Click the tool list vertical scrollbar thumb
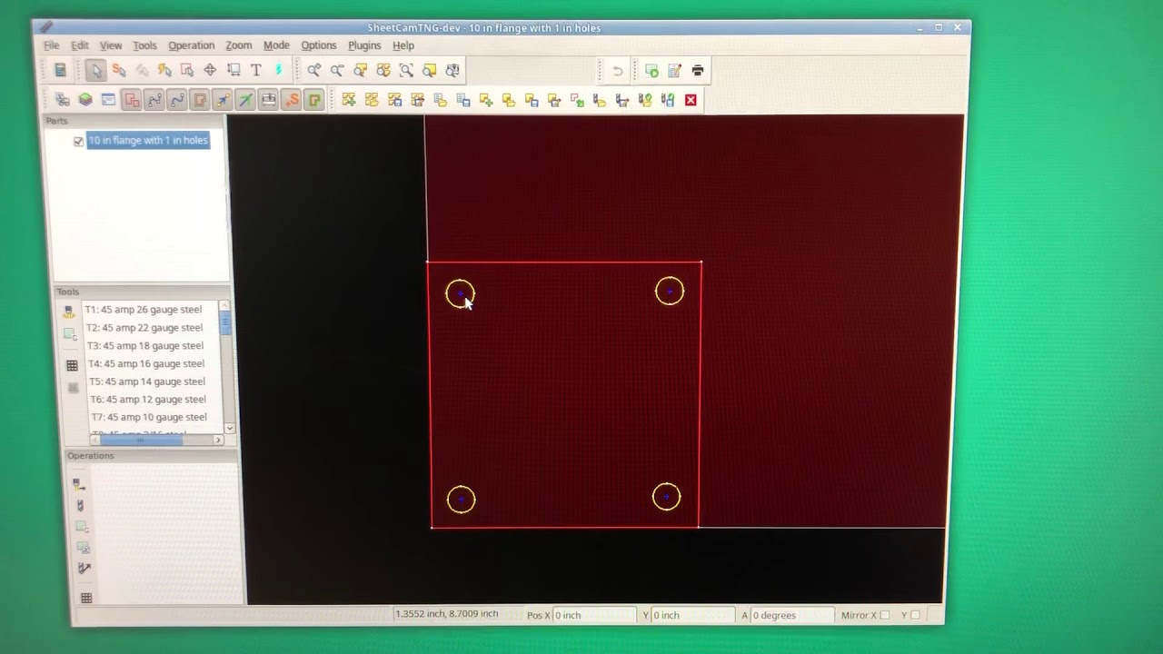Viewport: 1163px width, 654px height. tap(225, 322)
